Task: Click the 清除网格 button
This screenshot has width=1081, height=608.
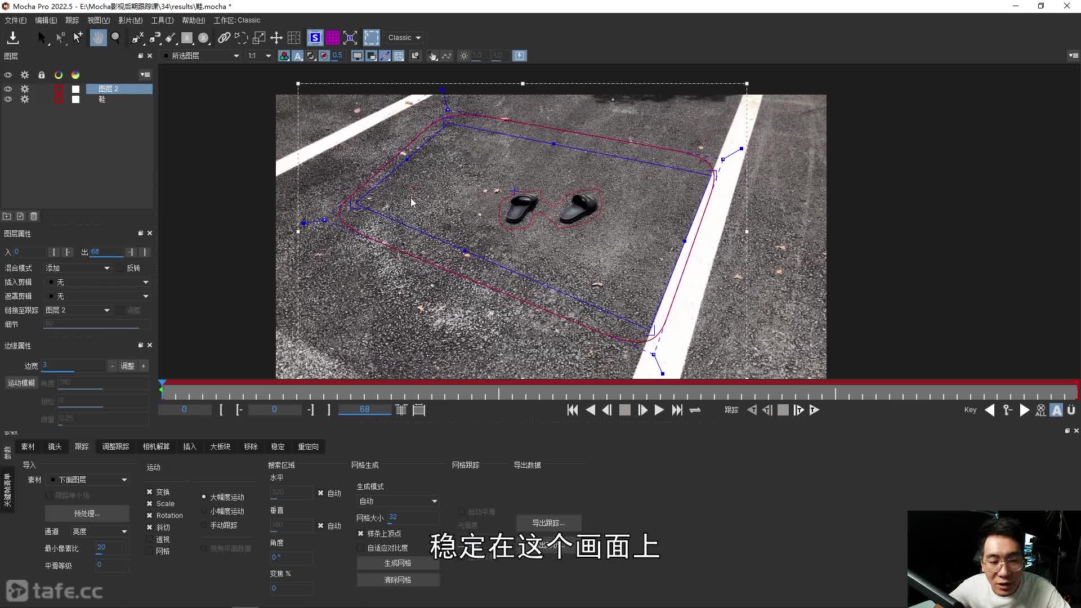Action: [x=397, y=580]
